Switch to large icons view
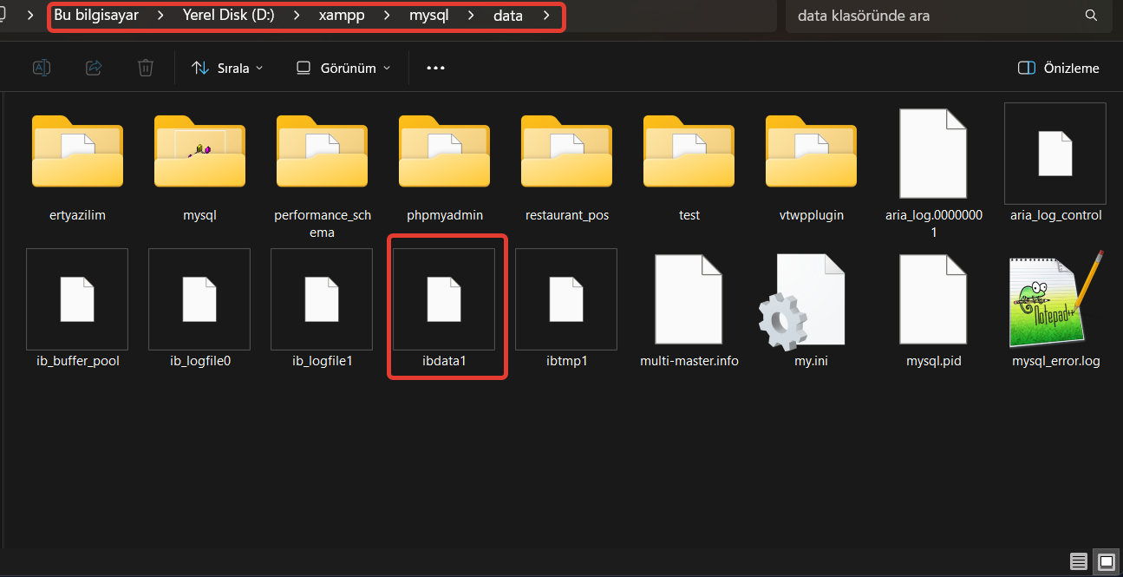 pos(1106,561)
